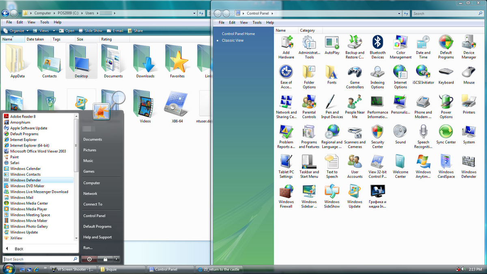This screenshot has width=487, height=274.
Task: Open Keyboard settings icon
Action: point(446,75)
